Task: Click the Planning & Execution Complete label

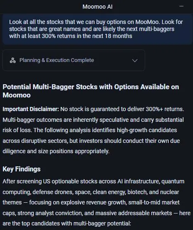Action: tap(56, 60)
